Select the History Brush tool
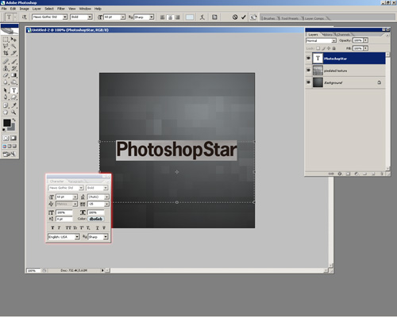The height and width of the screenshot is (317, 397). tap(13, 68)
